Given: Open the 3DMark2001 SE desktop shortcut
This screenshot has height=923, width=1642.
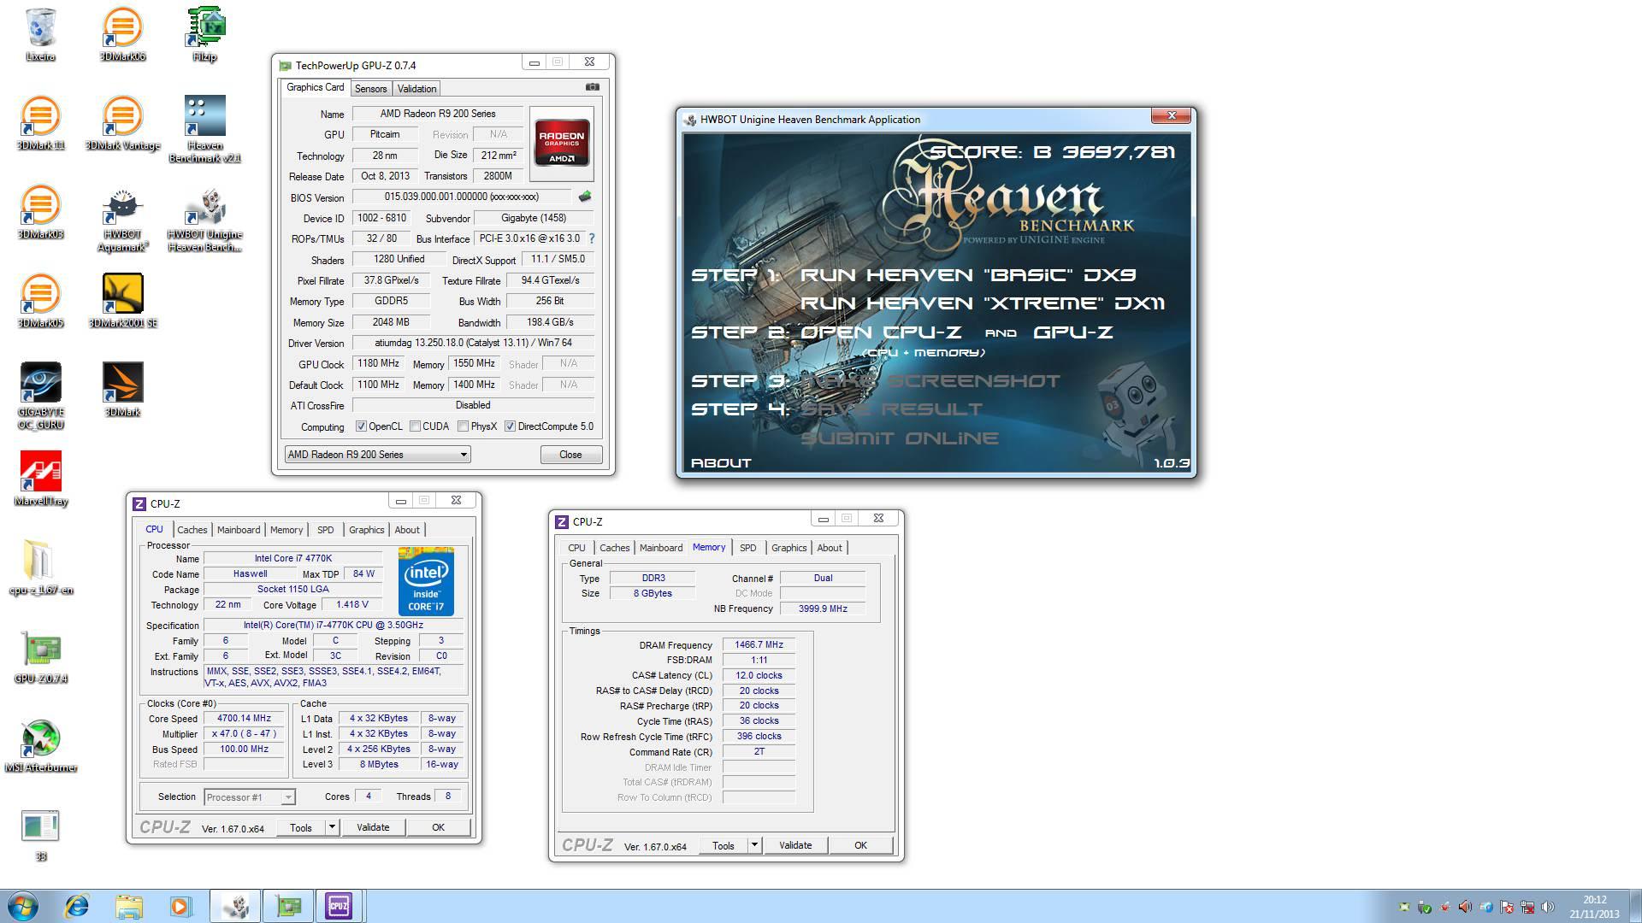Looking at the screenshot, I should point(122,301).
